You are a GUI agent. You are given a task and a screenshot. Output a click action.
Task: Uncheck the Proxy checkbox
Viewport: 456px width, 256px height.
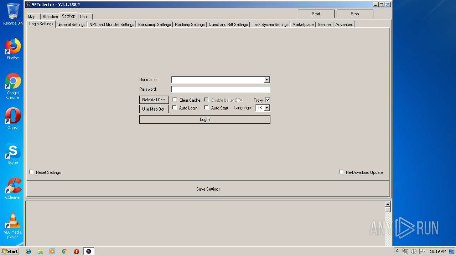click(x=268, y=100)
